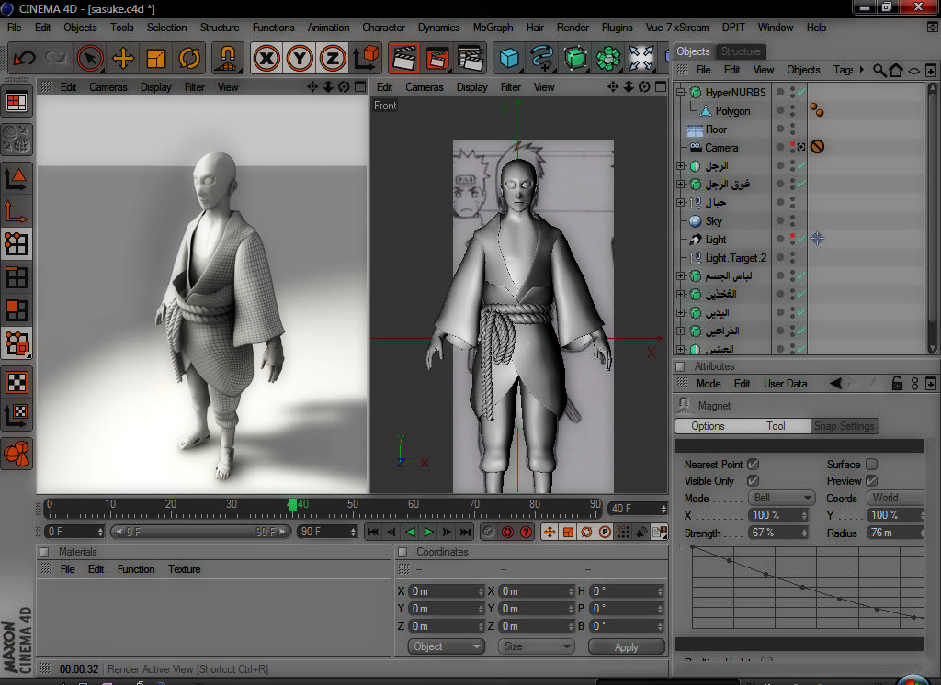Toggle Z axis lock
Screen dimensions: 941x685
pyautogui.click(x=333, y=58)
